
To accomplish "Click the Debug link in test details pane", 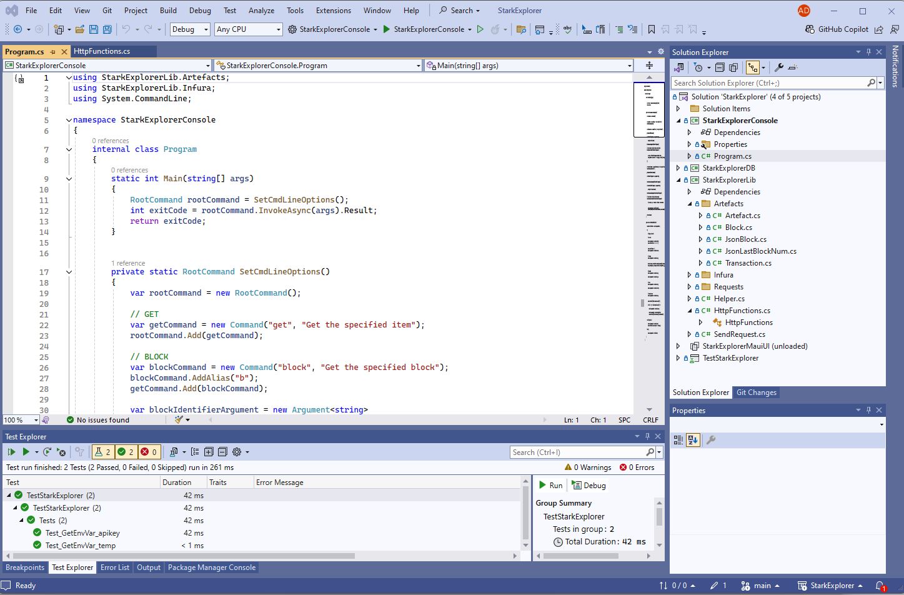I will [x=589, y=485].
